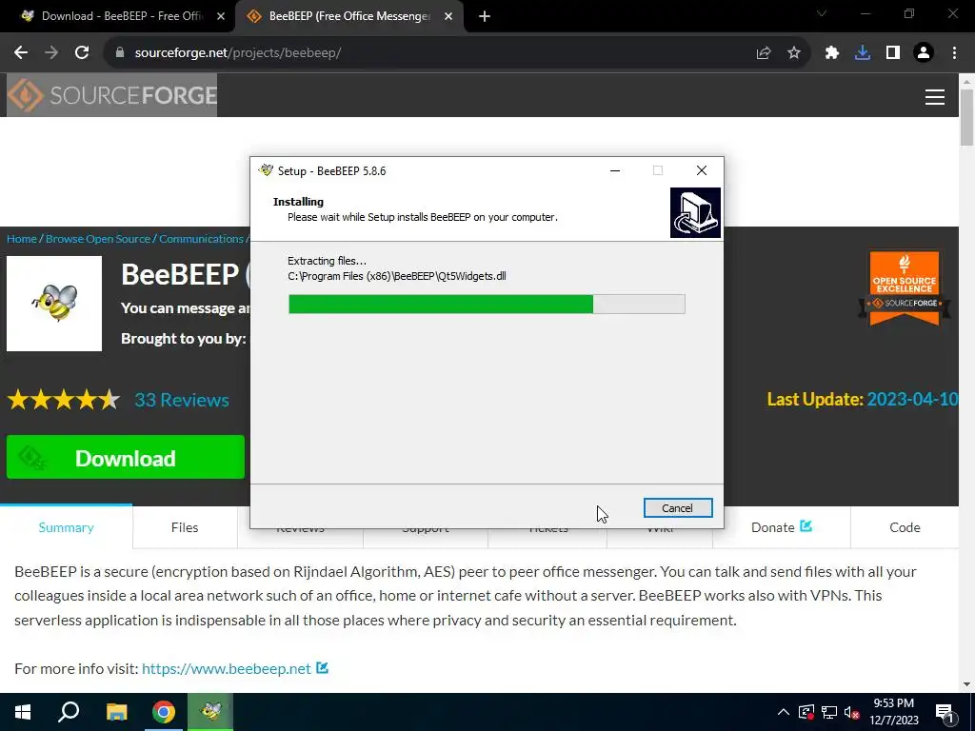
Task: Click the 'Extracting files...' status text
Action: click(328, 261)
